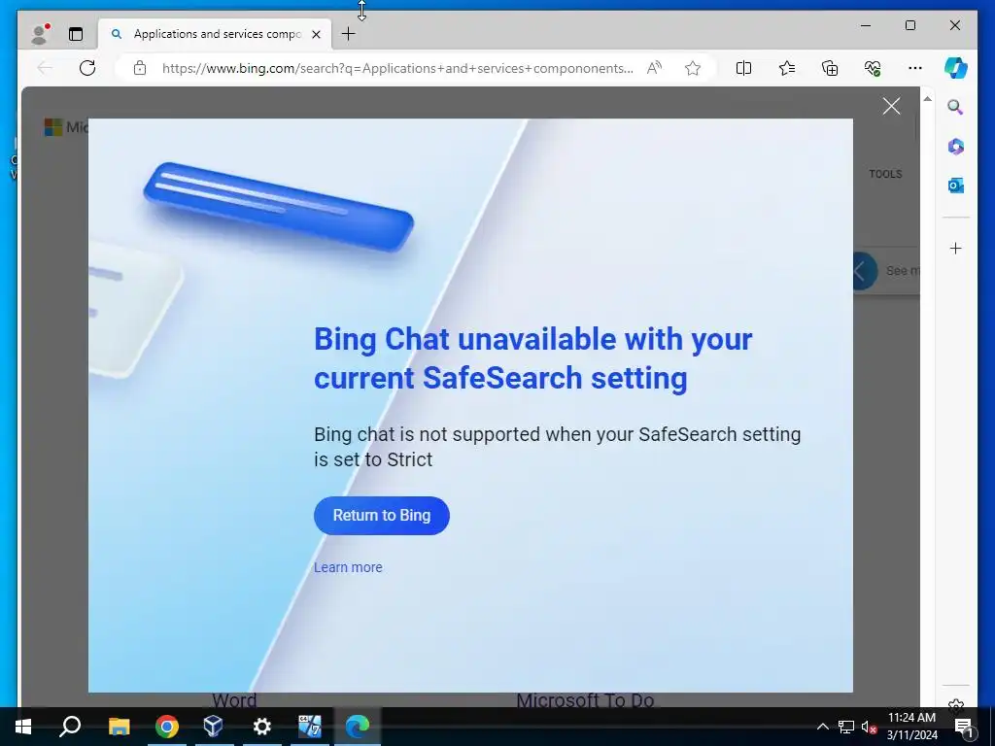
Task: Refresh the Bing search page
Action: click(87, 68)
